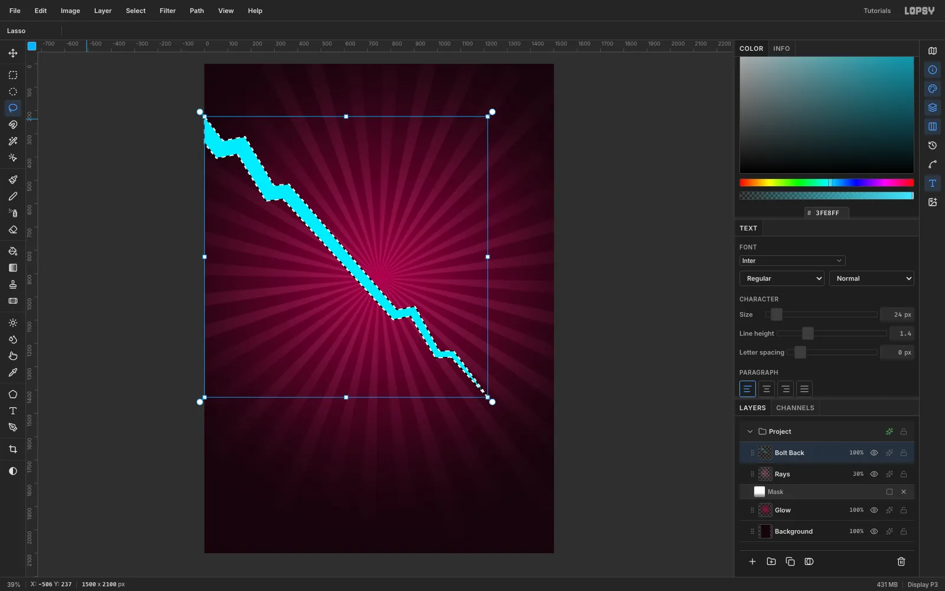Select the Move tool
Screen dimensions: 945x591
pyautogui.click(x=13, y=53)
